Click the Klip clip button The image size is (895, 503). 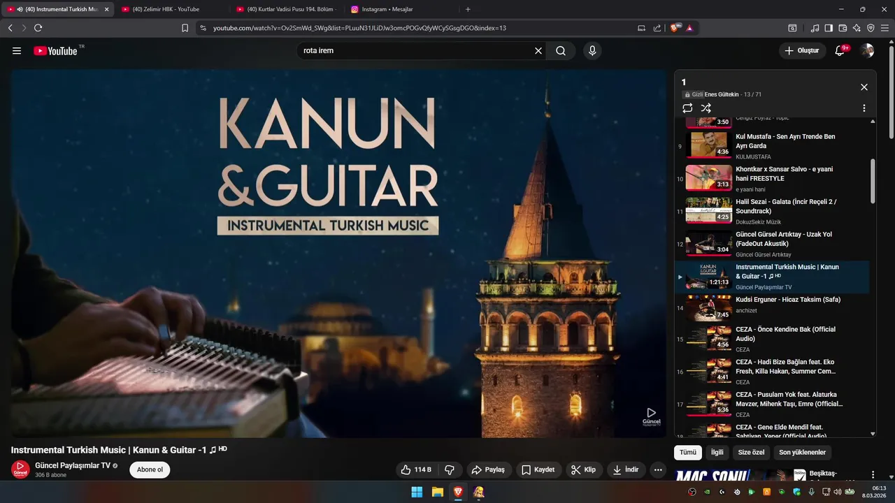(584, 470)
